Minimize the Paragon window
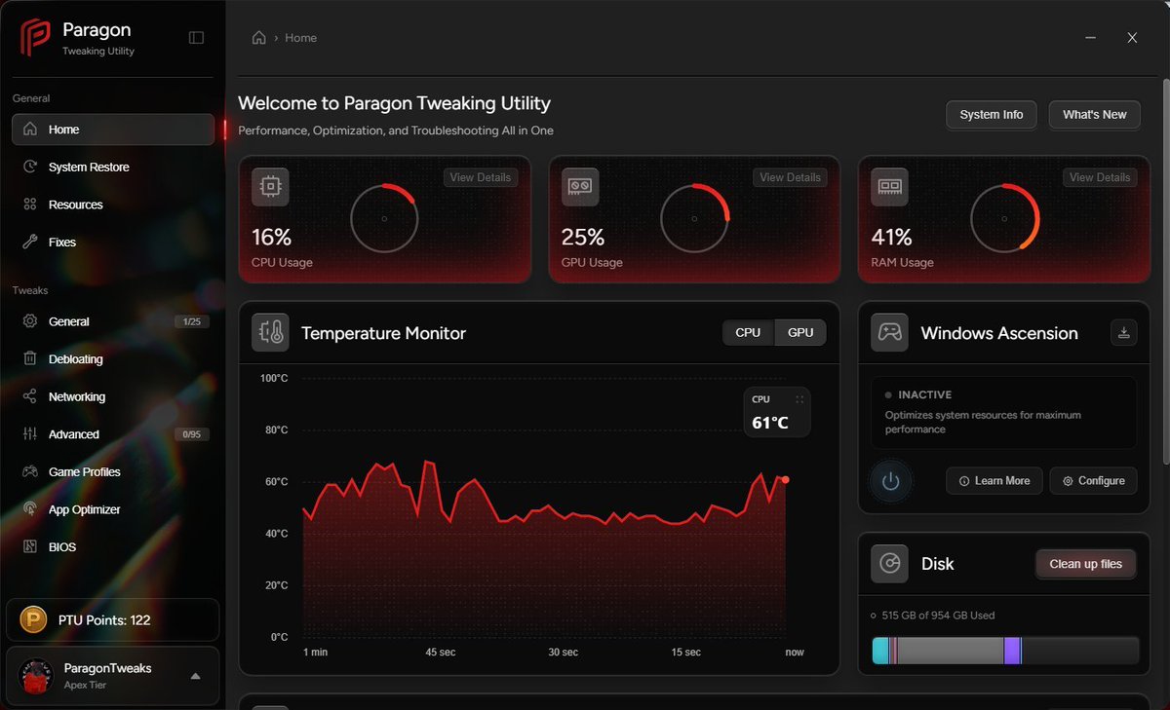1170x710 pixels. coord(1090,38)
